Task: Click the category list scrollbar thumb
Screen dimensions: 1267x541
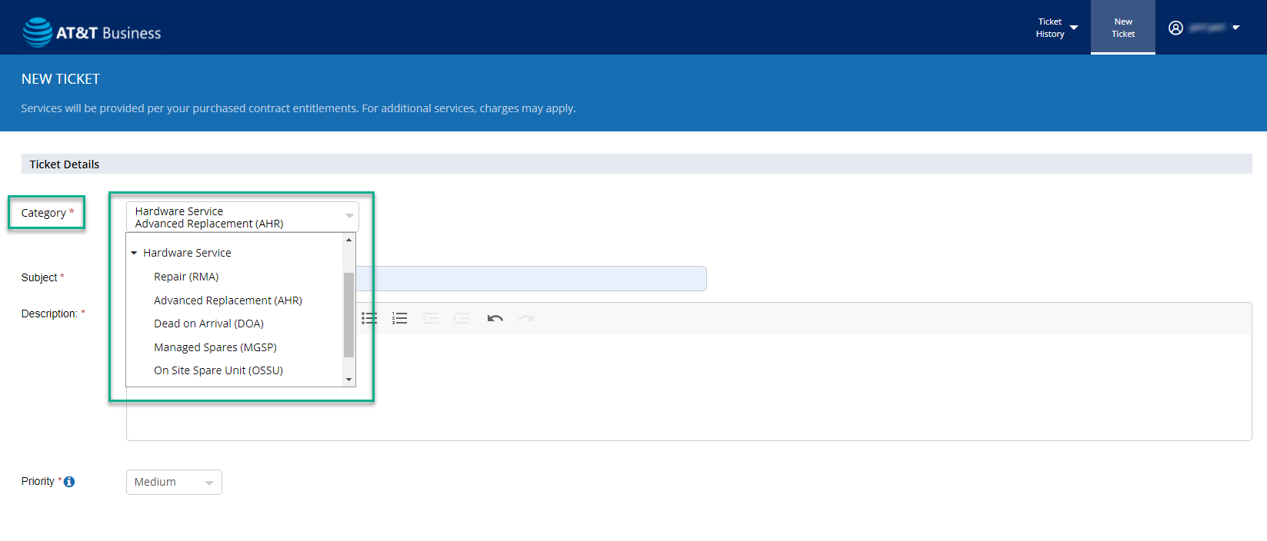Action: [x=349, y=315]
